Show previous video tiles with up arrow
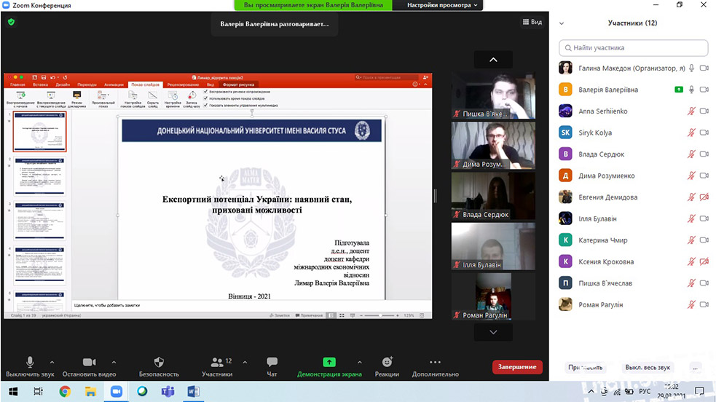This screenshot has width=716, height=402. pos(493,60)
